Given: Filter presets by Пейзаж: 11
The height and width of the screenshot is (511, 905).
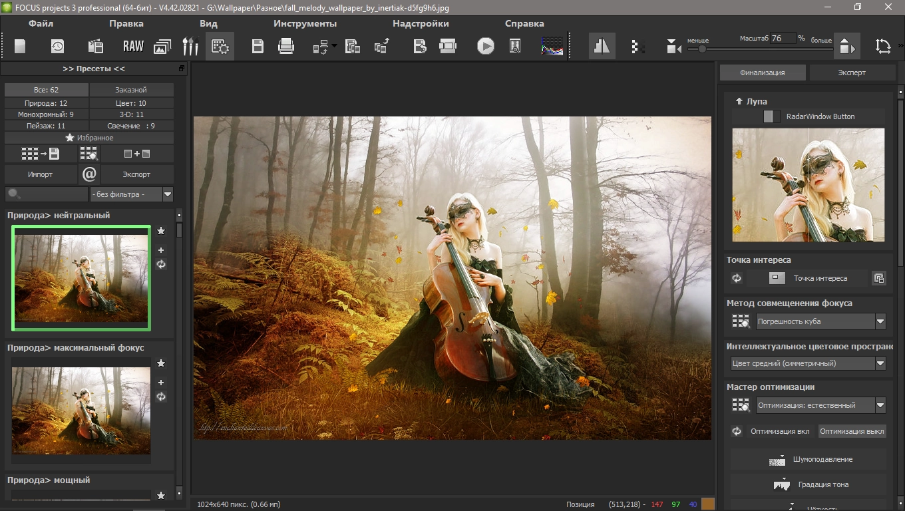Looking at the screenshot, I should 46,126.
